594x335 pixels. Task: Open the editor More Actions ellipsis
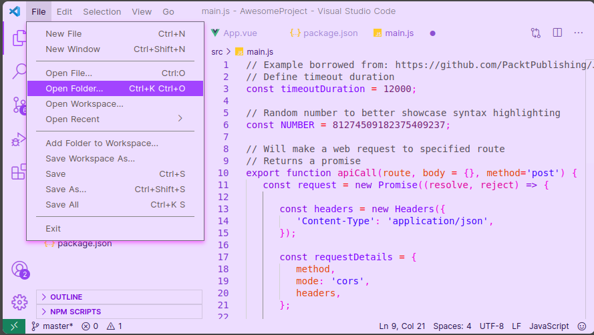pos(579,33)
